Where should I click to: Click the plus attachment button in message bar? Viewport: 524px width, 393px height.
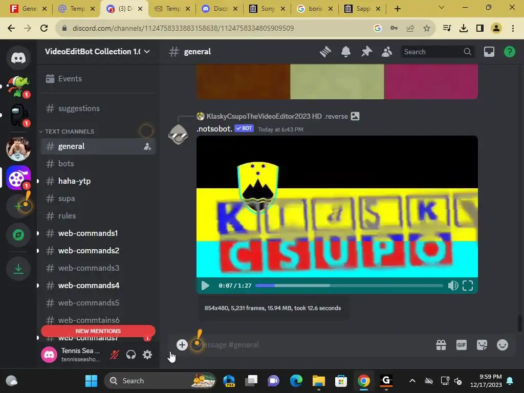point(182,345)
